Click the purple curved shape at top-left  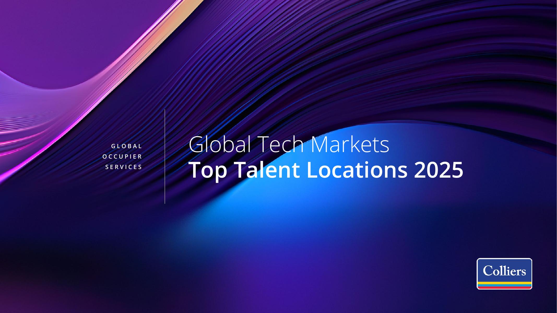[x=65, y=39]
